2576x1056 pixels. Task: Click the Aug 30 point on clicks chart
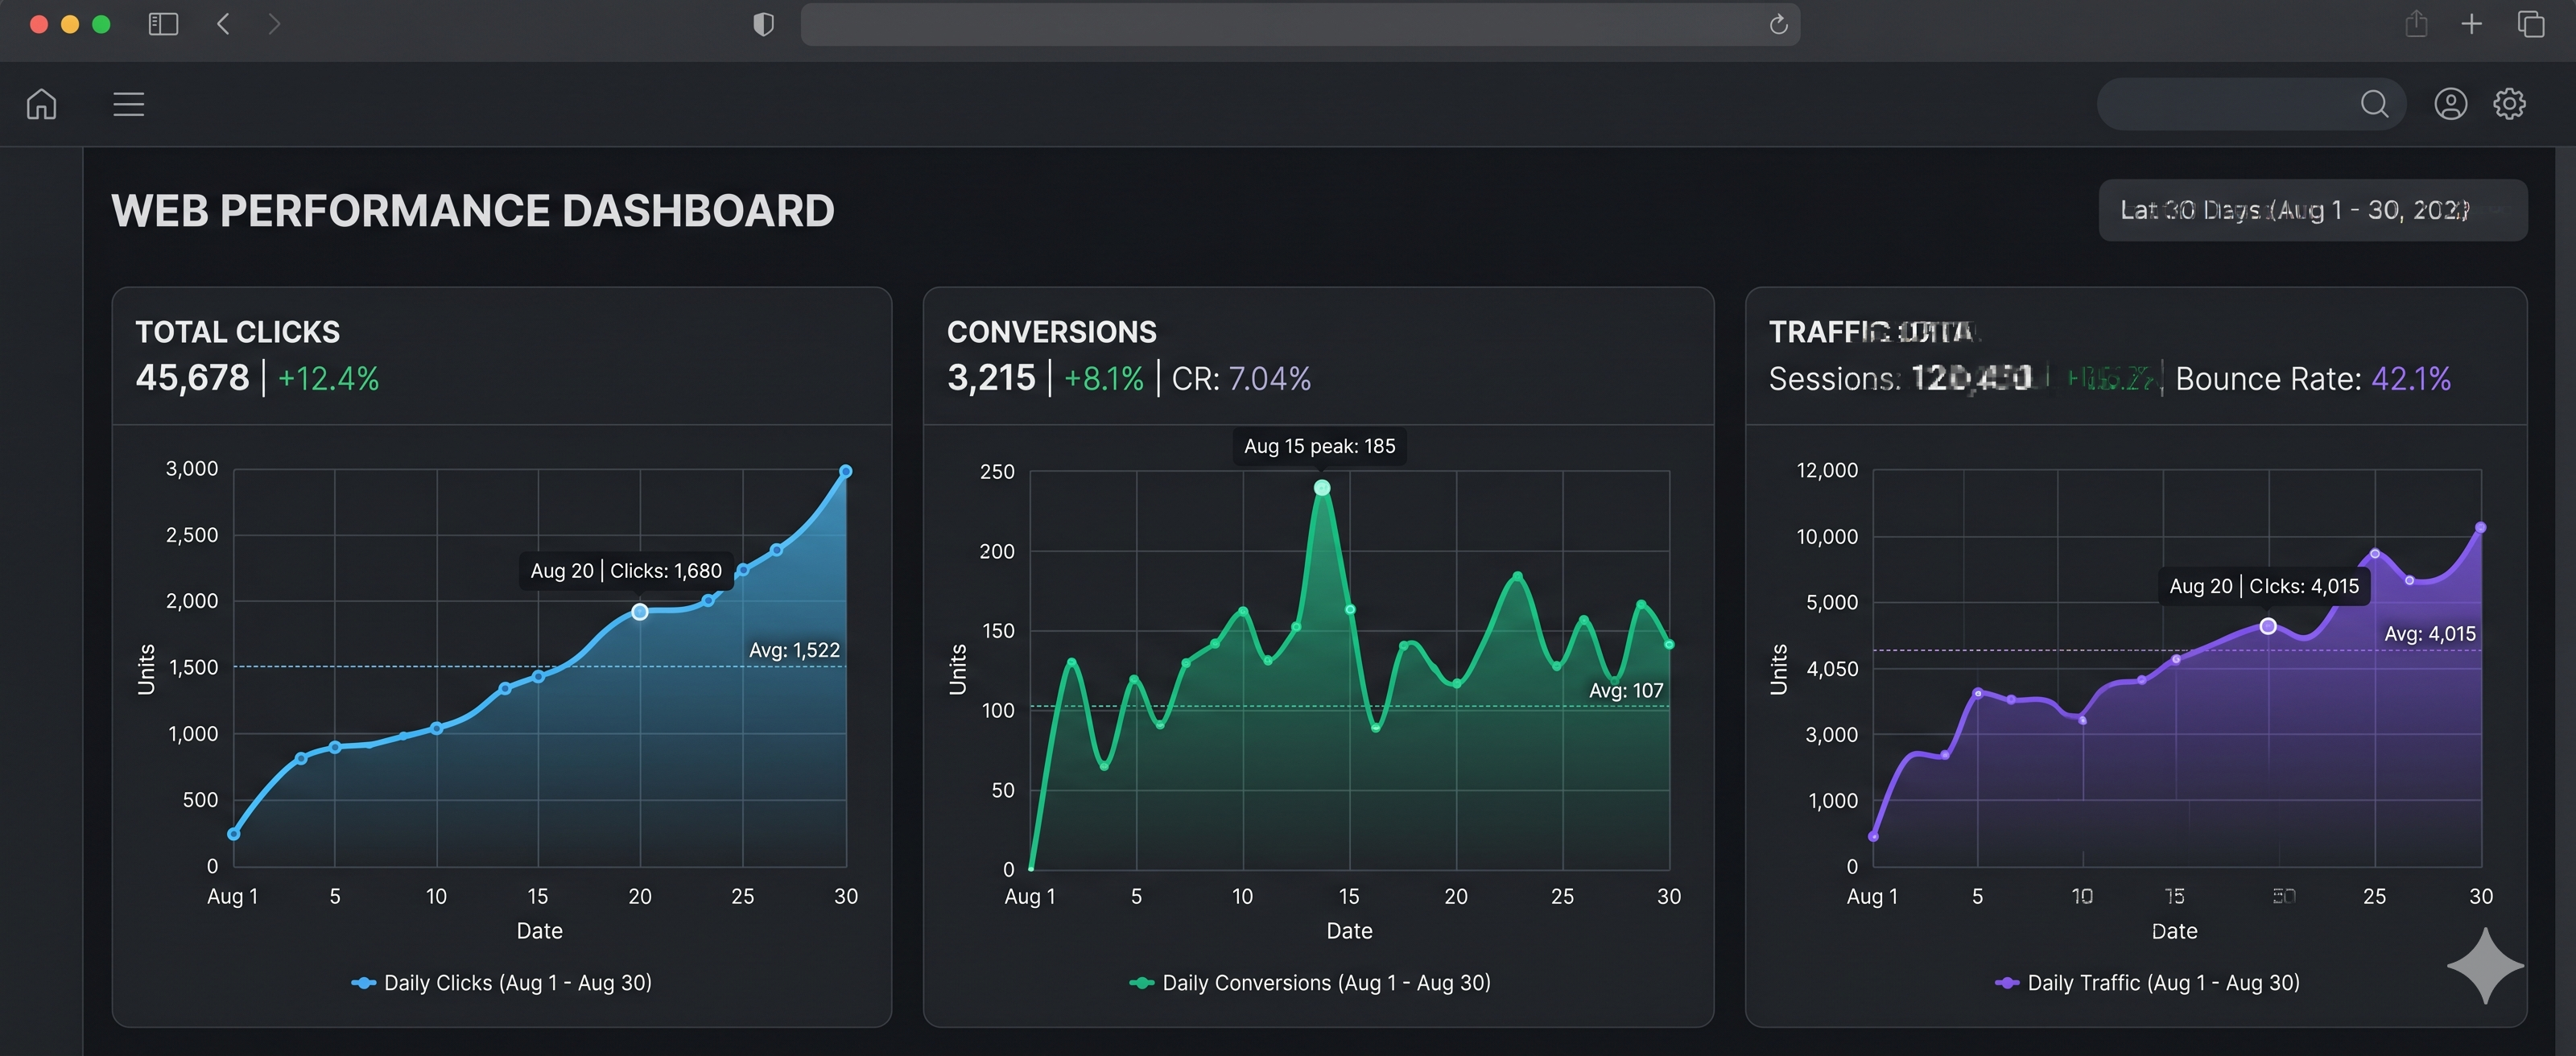(846, 471)
